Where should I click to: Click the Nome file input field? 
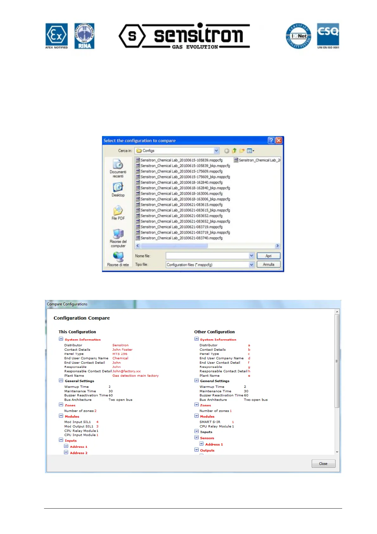point(207,256)
